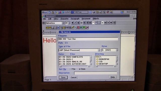
Task: Click the Files list down scroll arrow
Action: click(91, 64)
